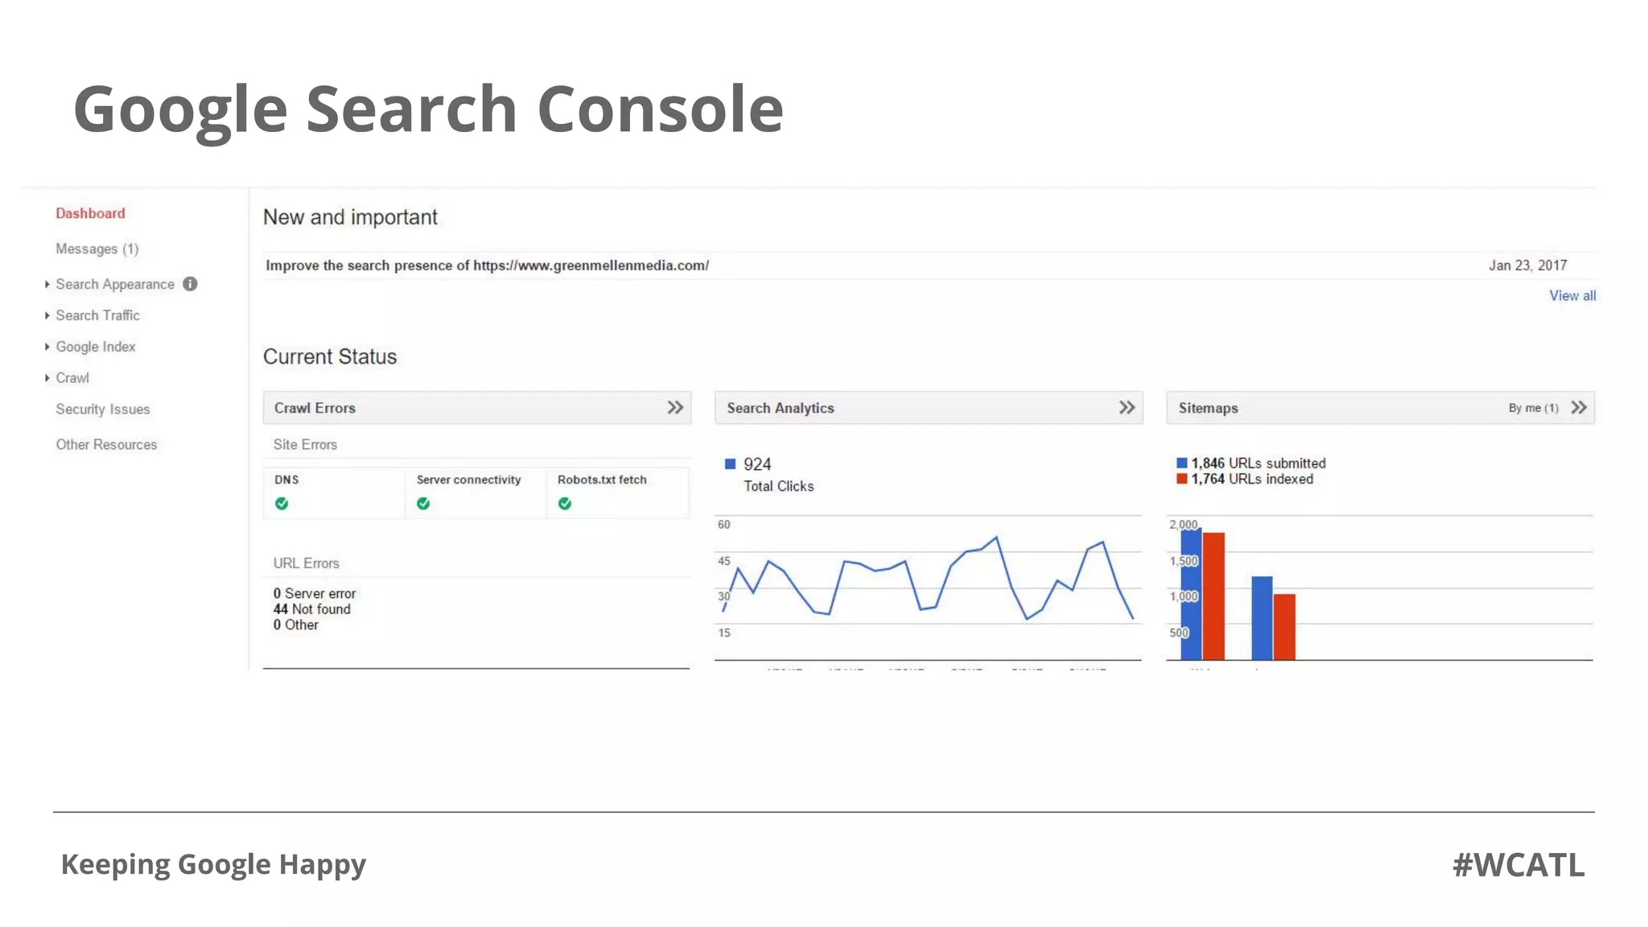
Task: Open the Sitemaps double-arrow icon
Action: point(1579,408)
